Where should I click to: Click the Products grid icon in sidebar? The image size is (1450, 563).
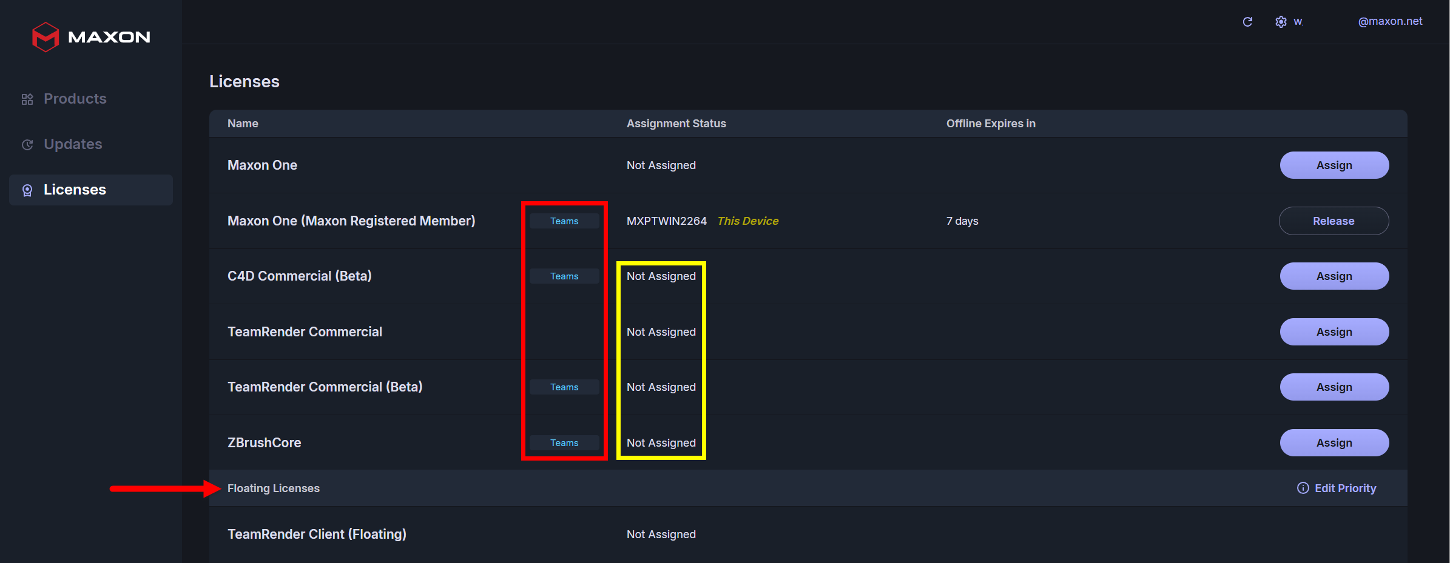click(27, 99)
